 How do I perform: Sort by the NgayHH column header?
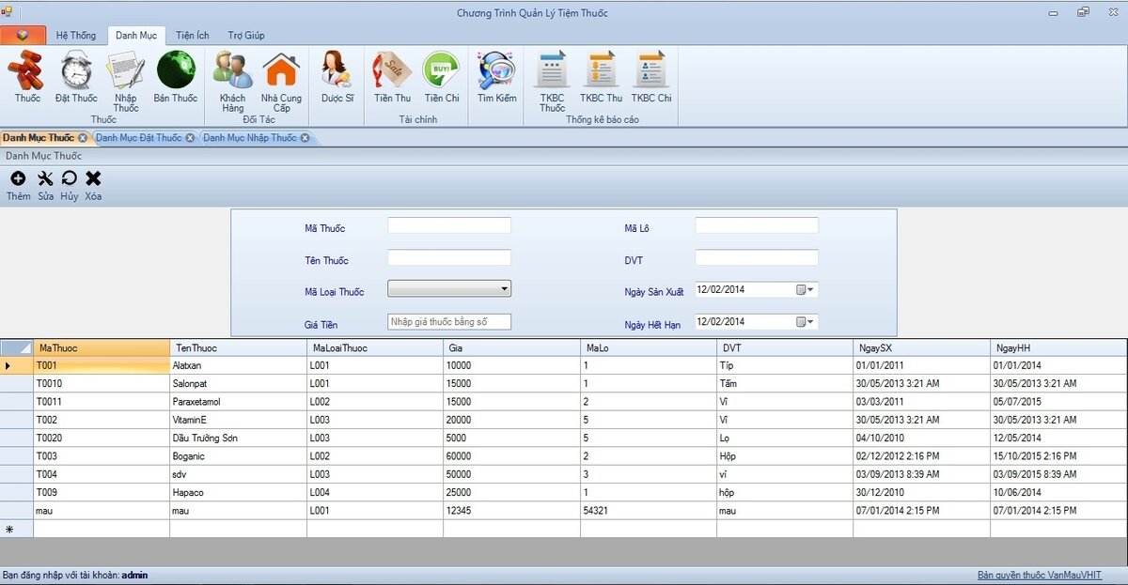[1058, 347]
